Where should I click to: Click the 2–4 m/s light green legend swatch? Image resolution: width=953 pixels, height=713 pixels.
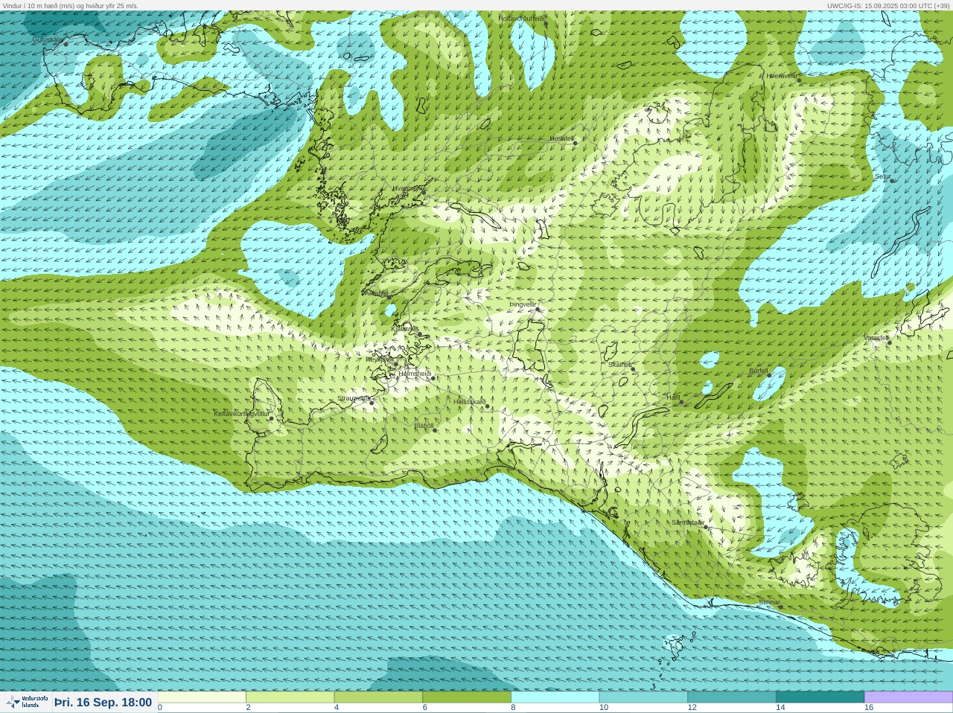pyautogui.click(x=290, y=697)
